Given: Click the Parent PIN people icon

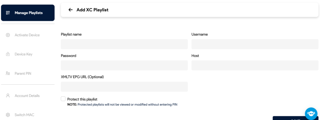Looking at the screenshot, I should pyautogui.click(x=8, y=73).
